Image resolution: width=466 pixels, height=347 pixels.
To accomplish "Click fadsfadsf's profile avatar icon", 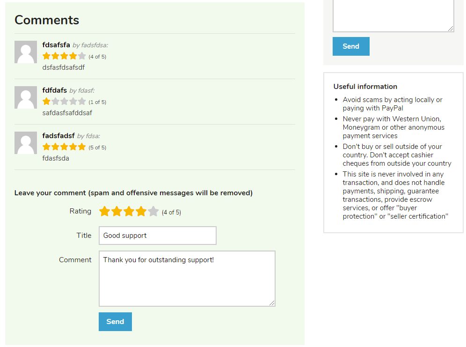I will pos(26,142).
